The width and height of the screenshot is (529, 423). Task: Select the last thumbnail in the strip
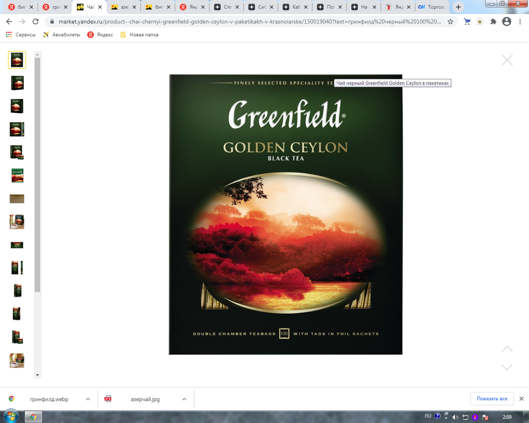(x=17, y=360)
